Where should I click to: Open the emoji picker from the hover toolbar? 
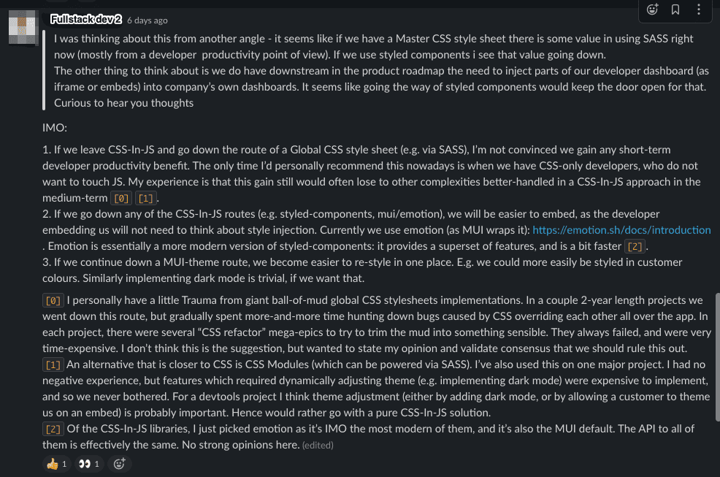coord(652,11)
